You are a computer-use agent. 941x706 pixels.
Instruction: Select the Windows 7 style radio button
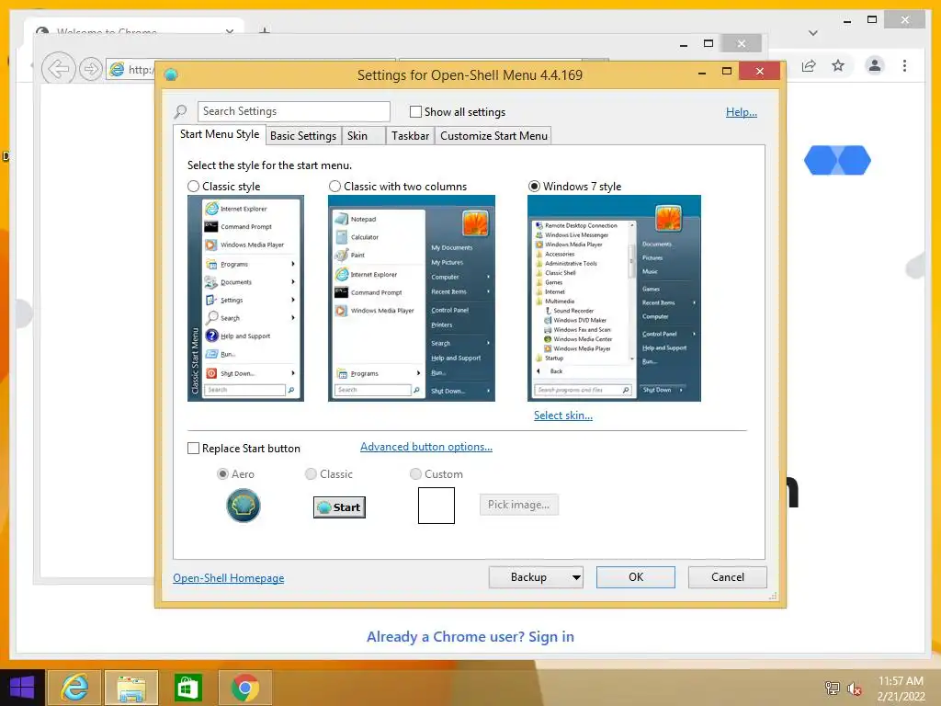click(534, 186)
